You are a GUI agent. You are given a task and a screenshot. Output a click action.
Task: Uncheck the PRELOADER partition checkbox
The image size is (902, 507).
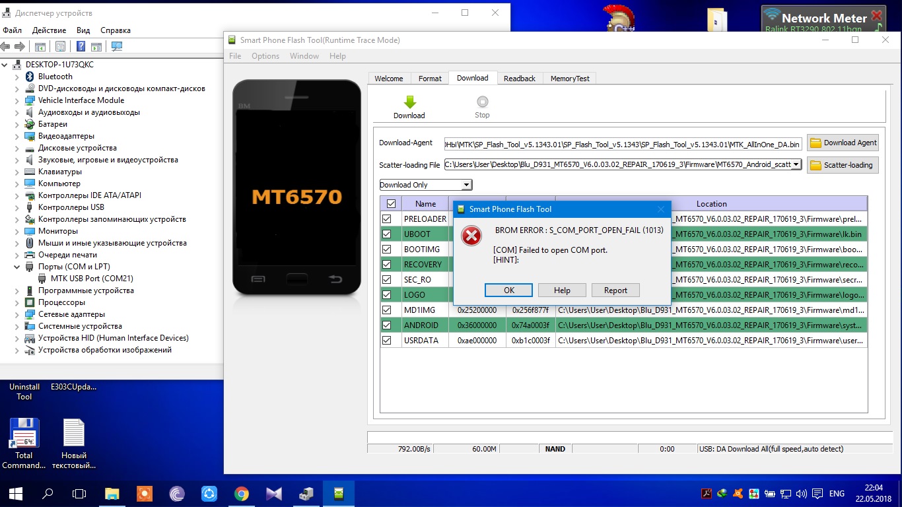[387, 219]
